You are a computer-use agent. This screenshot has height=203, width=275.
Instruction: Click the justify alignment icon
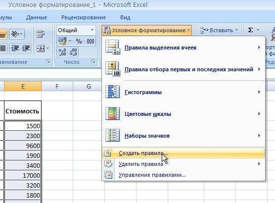tap(3, 49)
